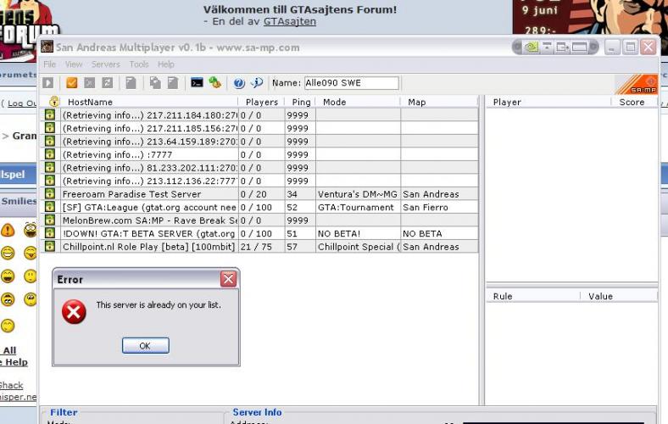Sort server list by Players column
Screen dimensions: 668x424
click(262, 102)
